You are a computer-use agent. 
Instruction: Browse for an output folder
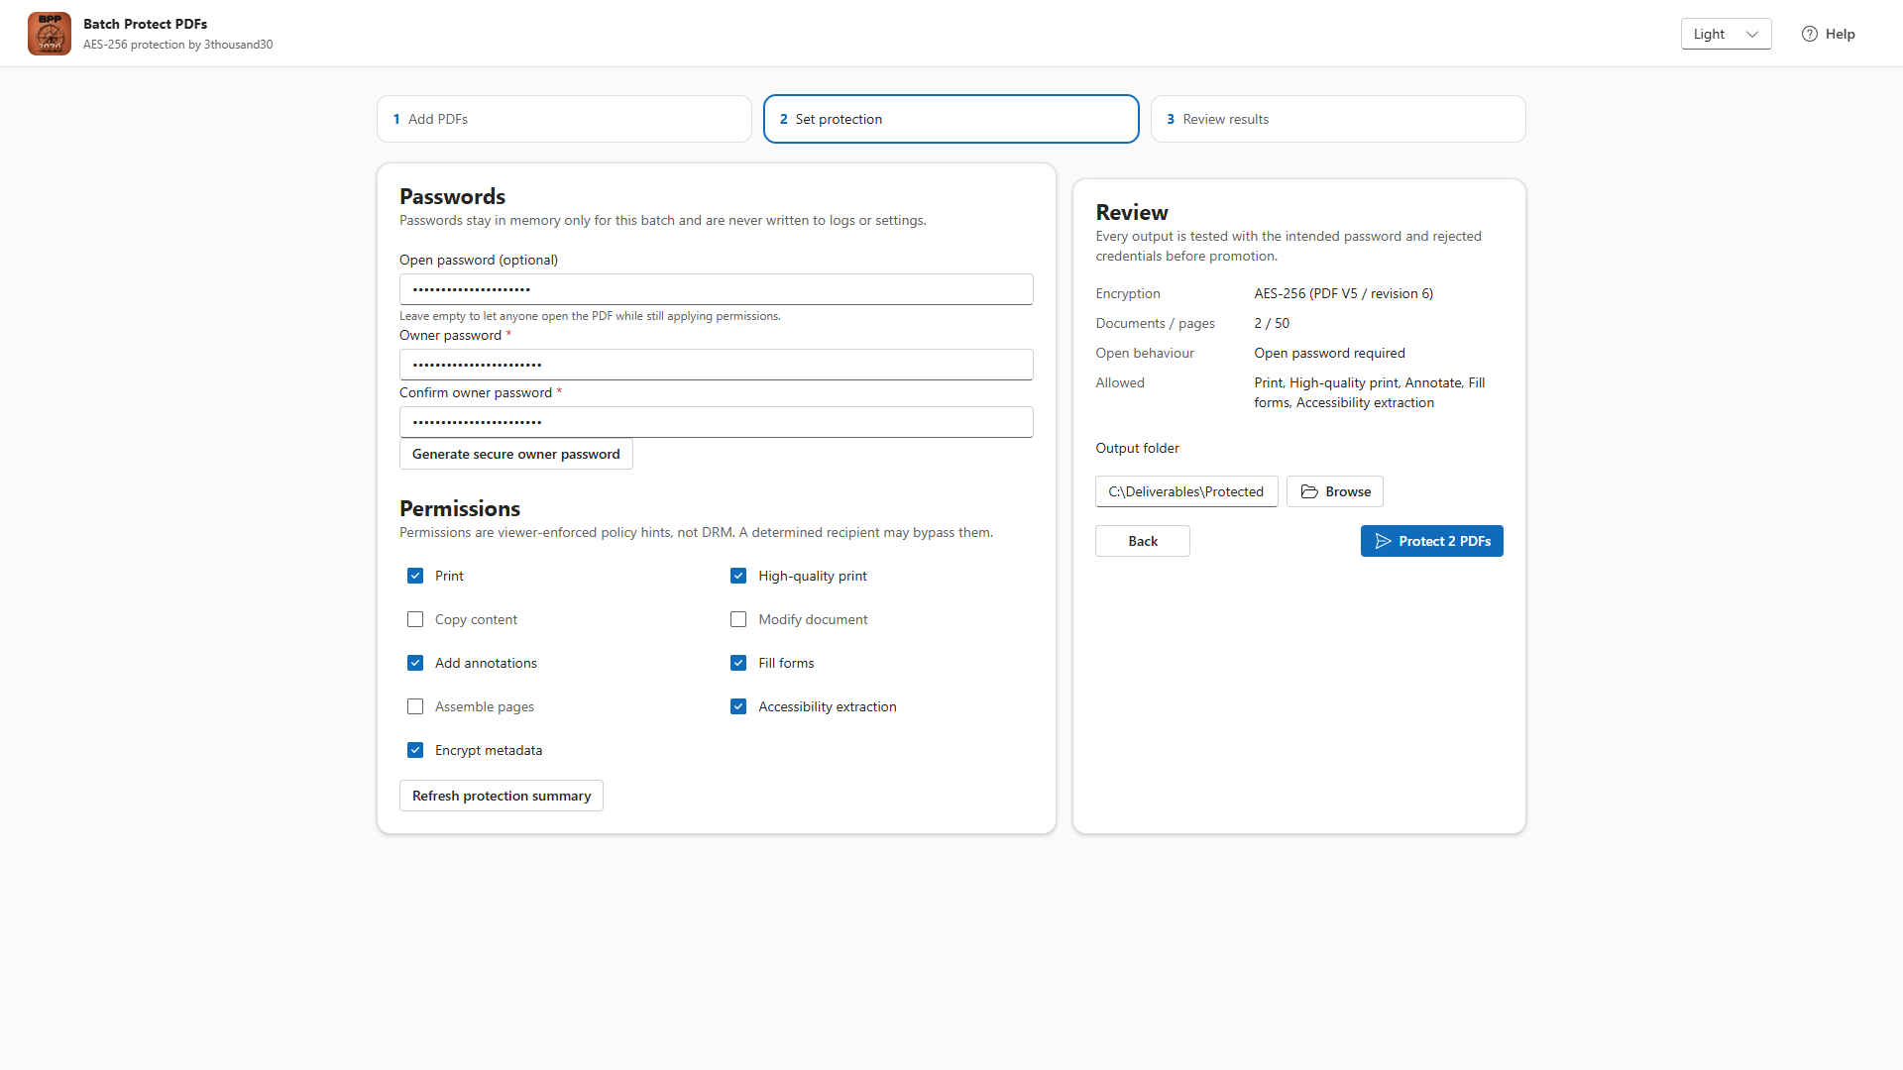1334,491
